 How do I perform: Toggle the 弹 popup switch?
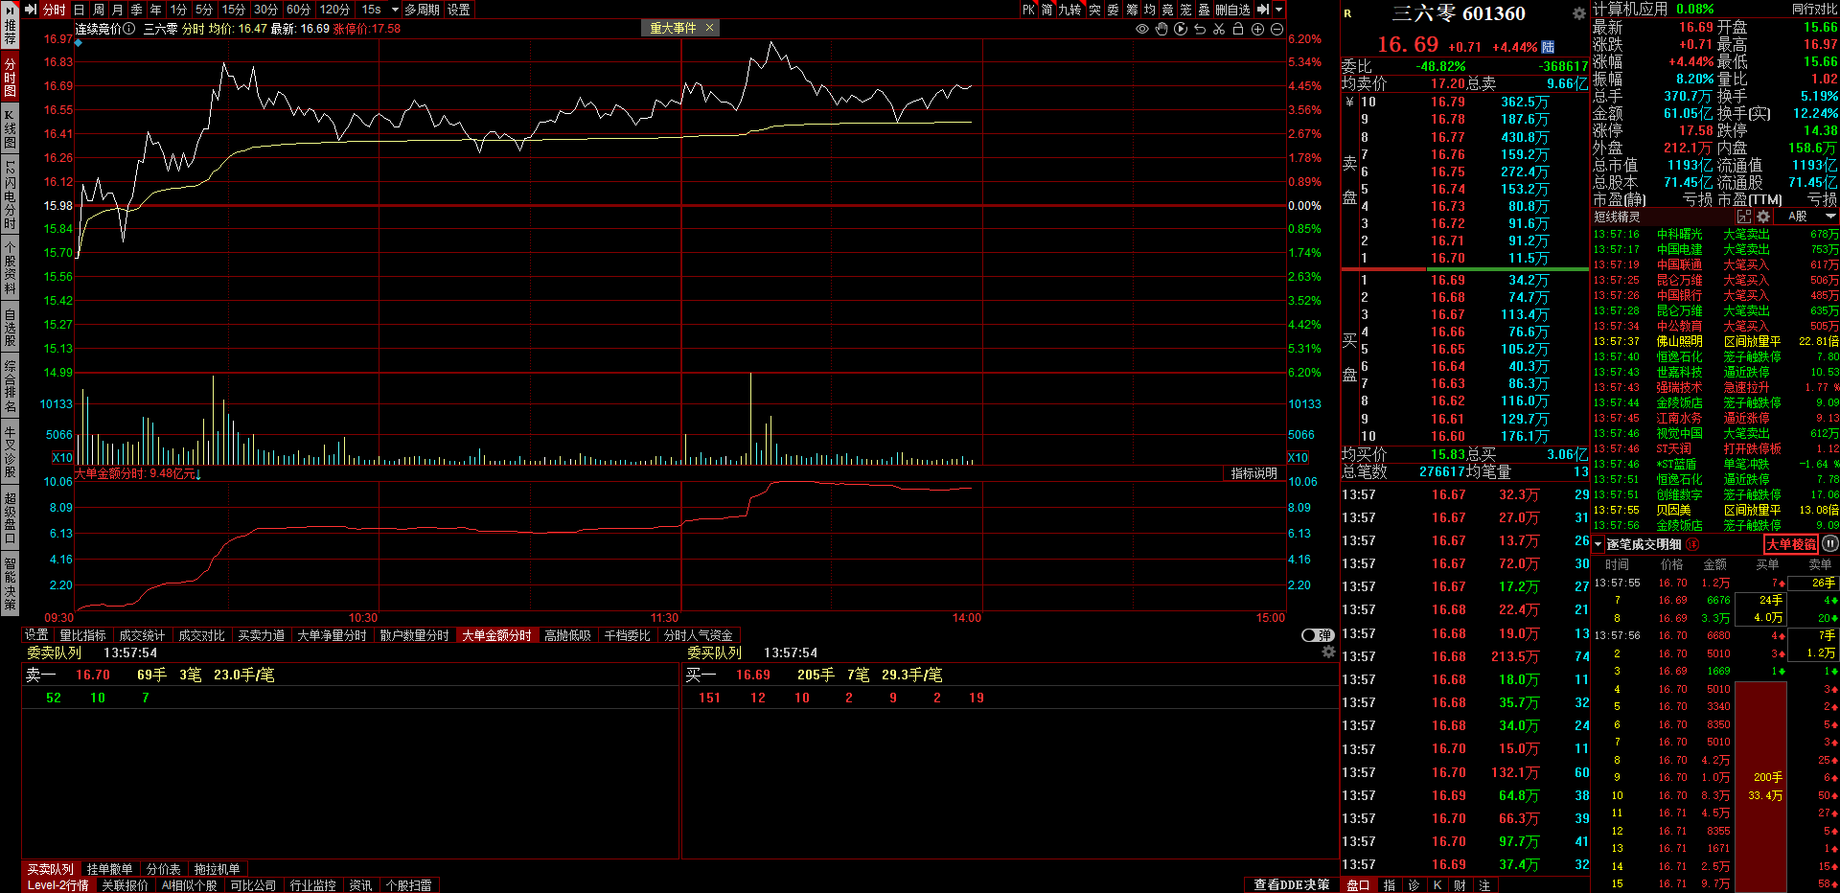[x=1318, y=635]
